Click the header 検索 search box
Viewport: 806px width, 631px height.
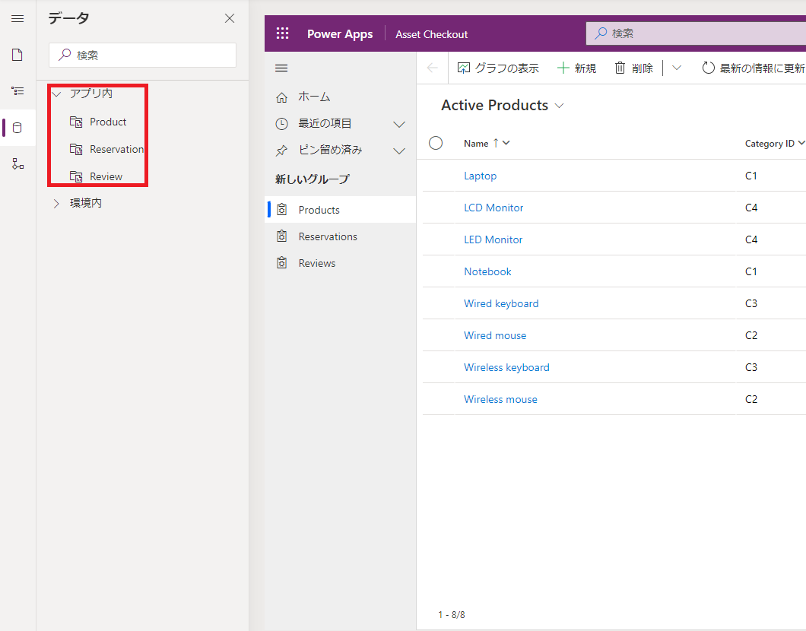(x=696, y=33)
